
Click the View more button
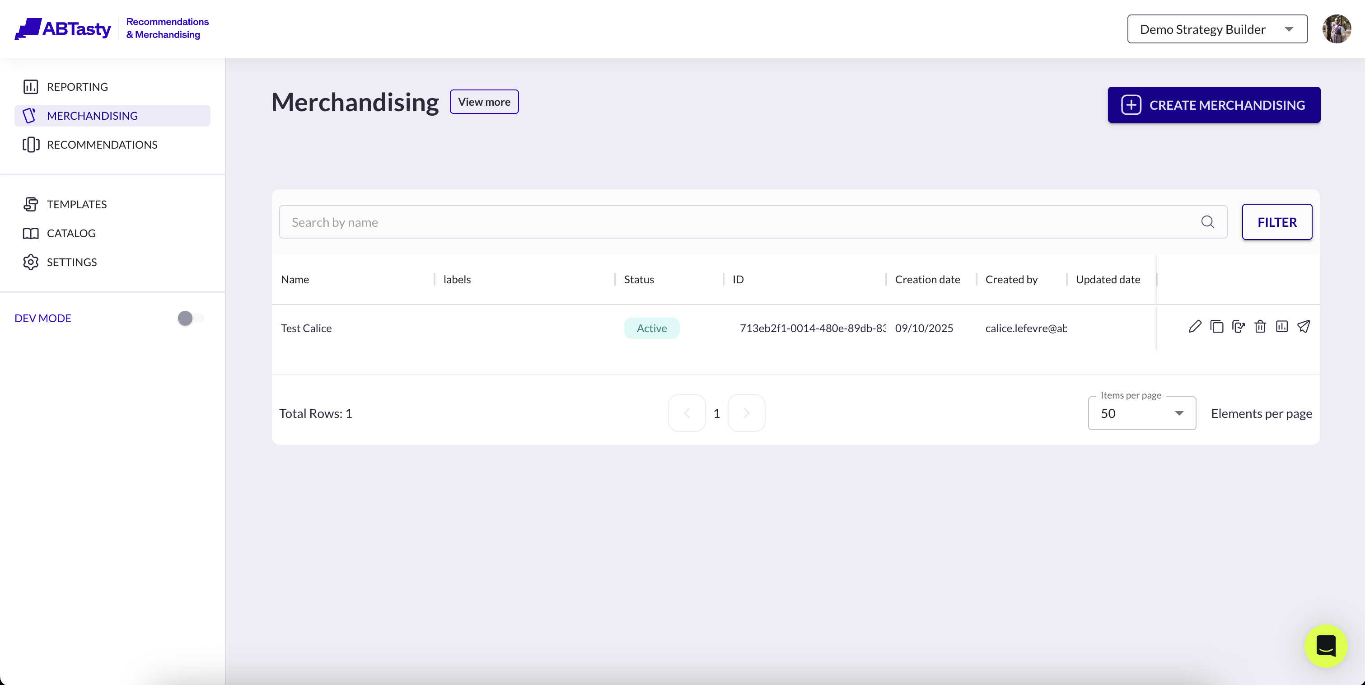coord(484,102)
